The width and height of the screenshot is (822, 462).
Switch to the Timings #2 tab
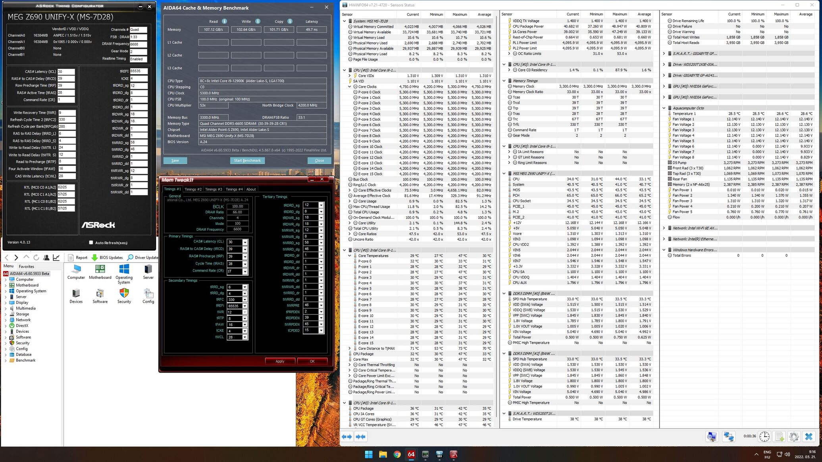click(x=193, y=189)
